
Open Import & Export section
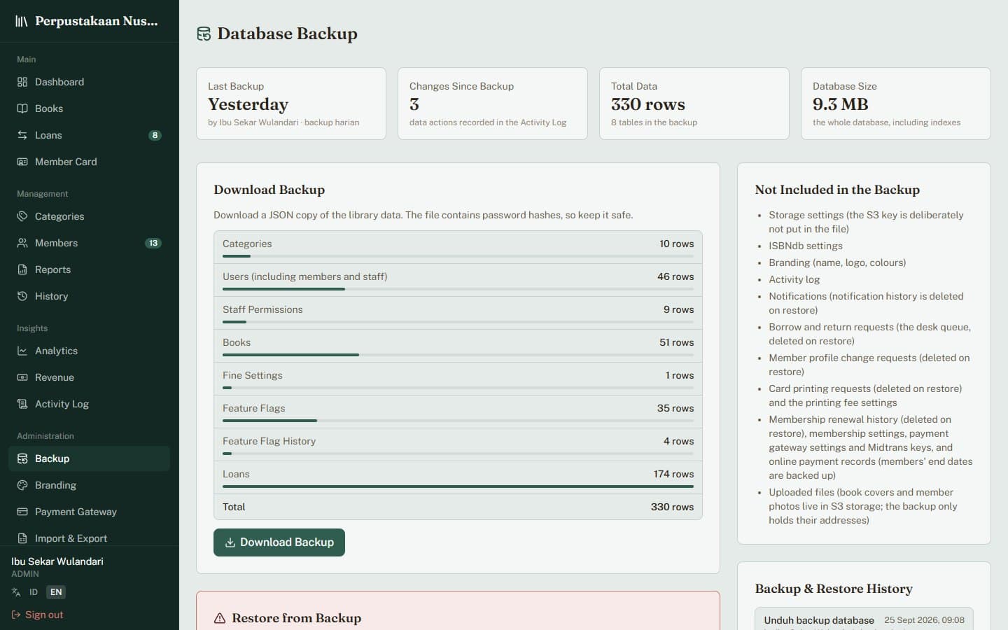pyautogui.click(x=89, y=538)
